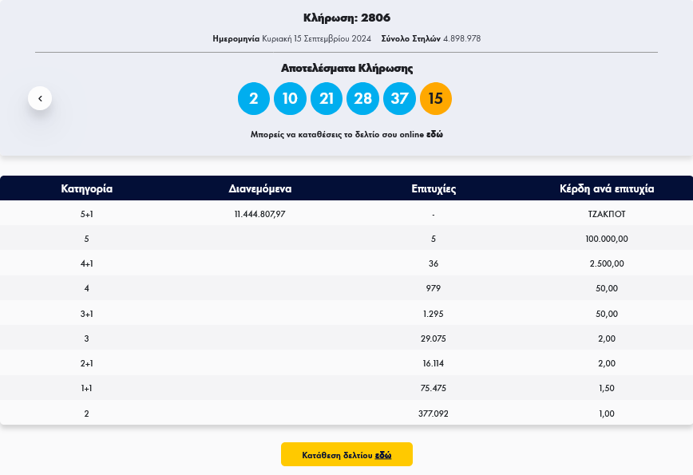Click the 377.092 successes value
The image size is (693, 475).
point(434,414)
